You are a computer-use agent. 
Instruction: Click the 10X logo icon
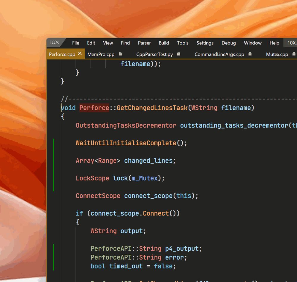pyautogui.click(x=54, y=42)
